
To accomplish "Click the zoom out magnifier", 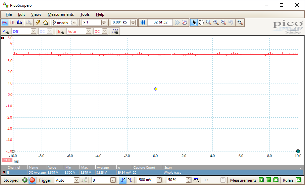I will point(223,22).
